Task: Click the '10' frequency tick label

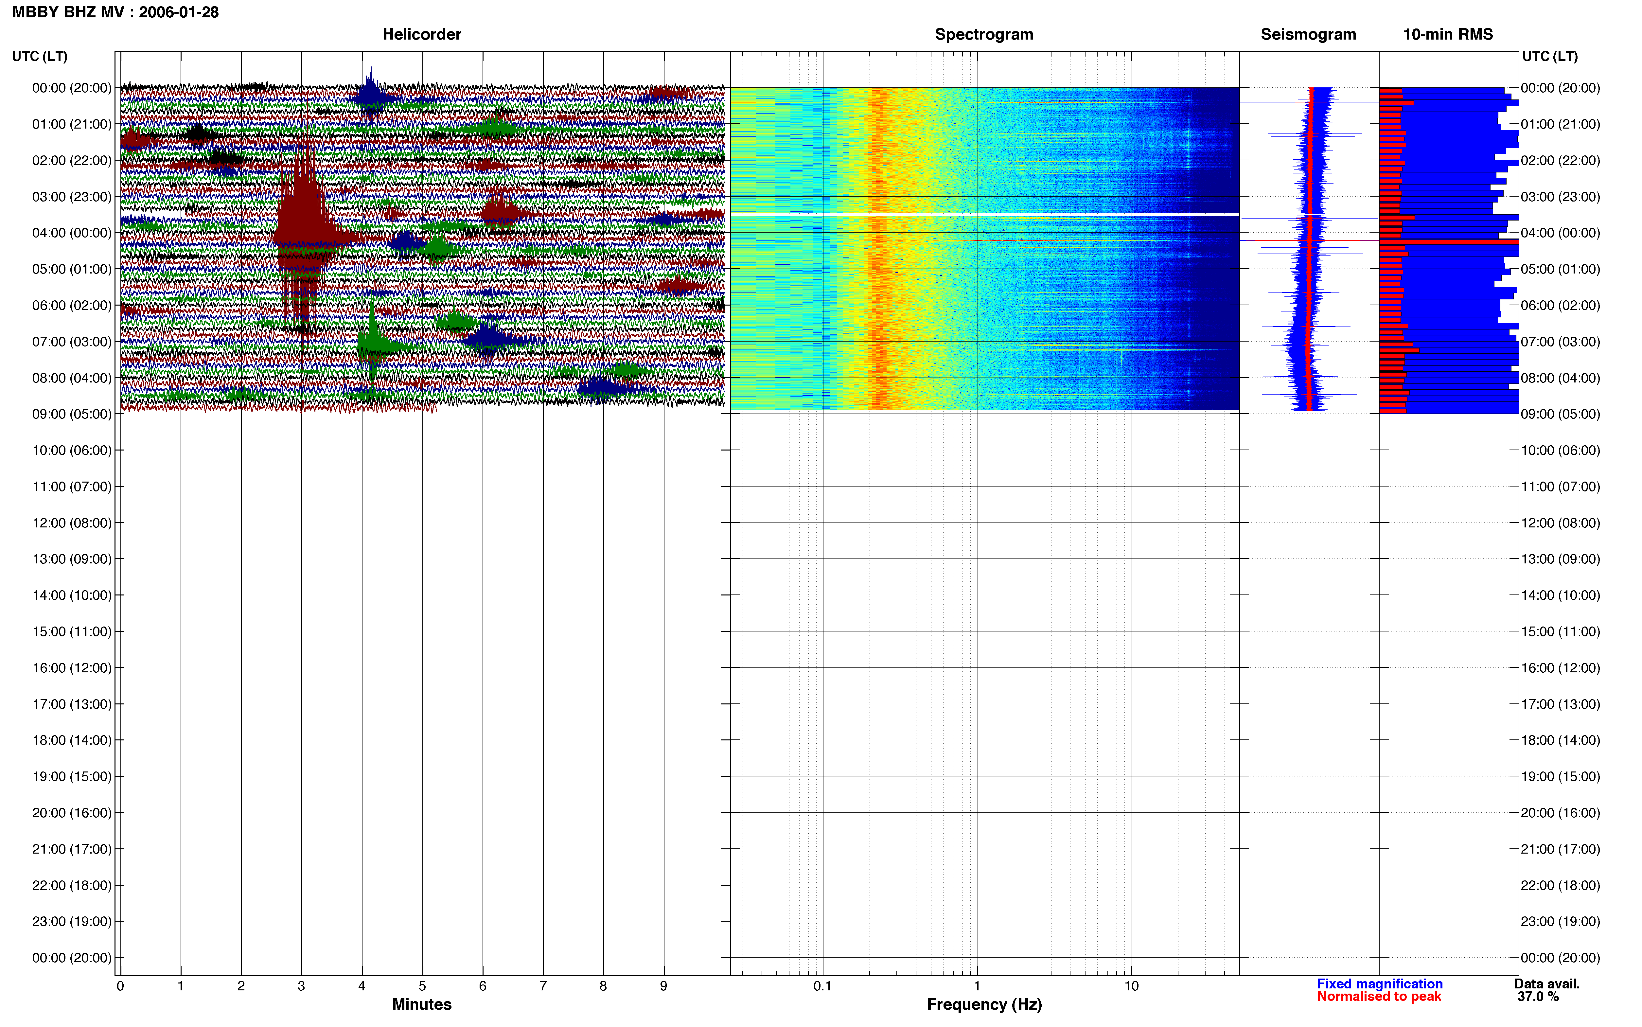Action: tap(1131, 985)
